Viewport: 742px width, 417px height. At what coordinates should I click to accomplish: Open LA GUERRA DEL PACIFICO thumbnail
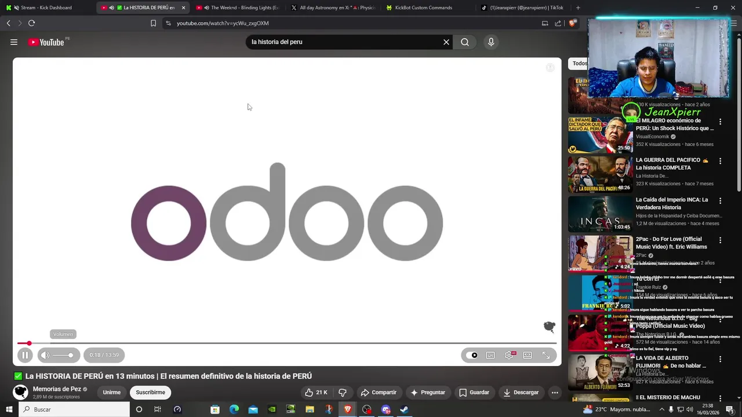(x=600, y=174)
